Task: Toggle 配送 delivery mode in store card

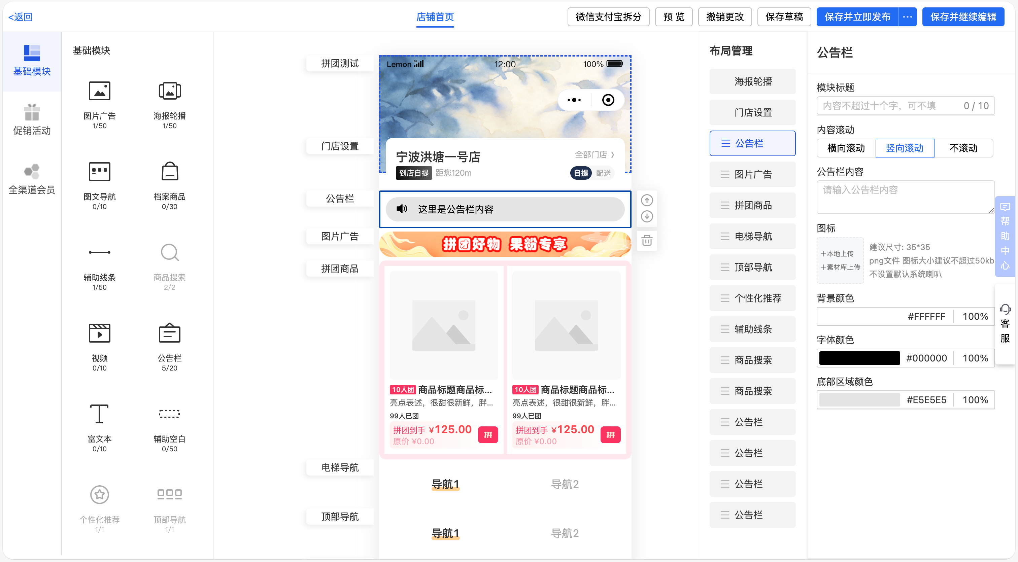Action: [x=603, y=173]
